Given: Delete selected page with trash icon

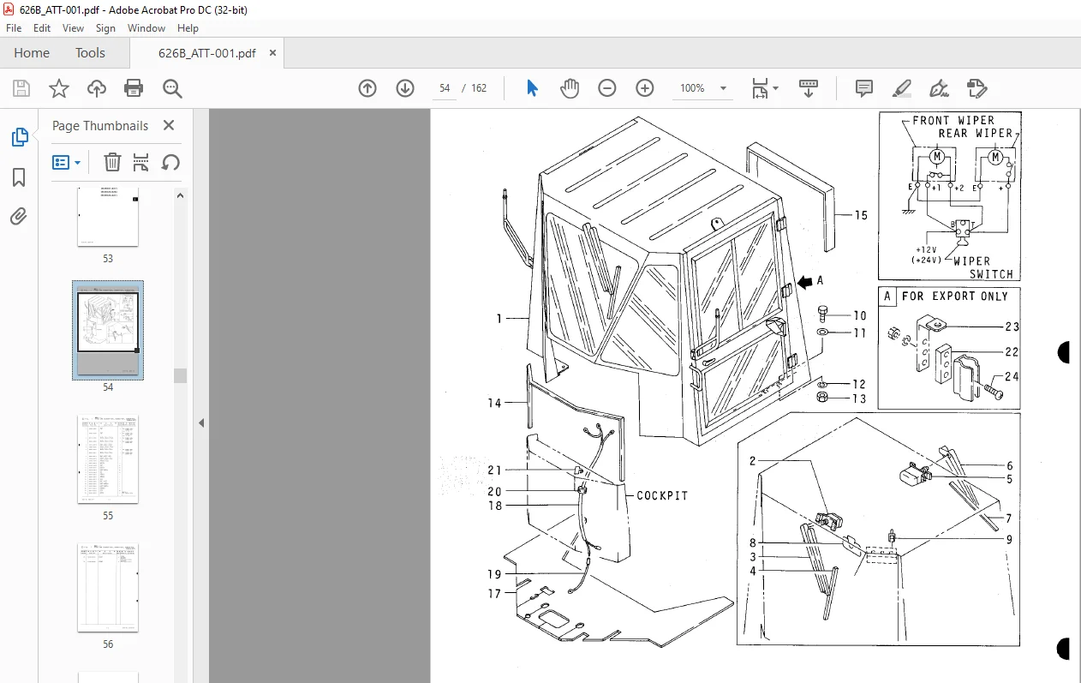Looking at the screenshot, I should tap(112, 162).
